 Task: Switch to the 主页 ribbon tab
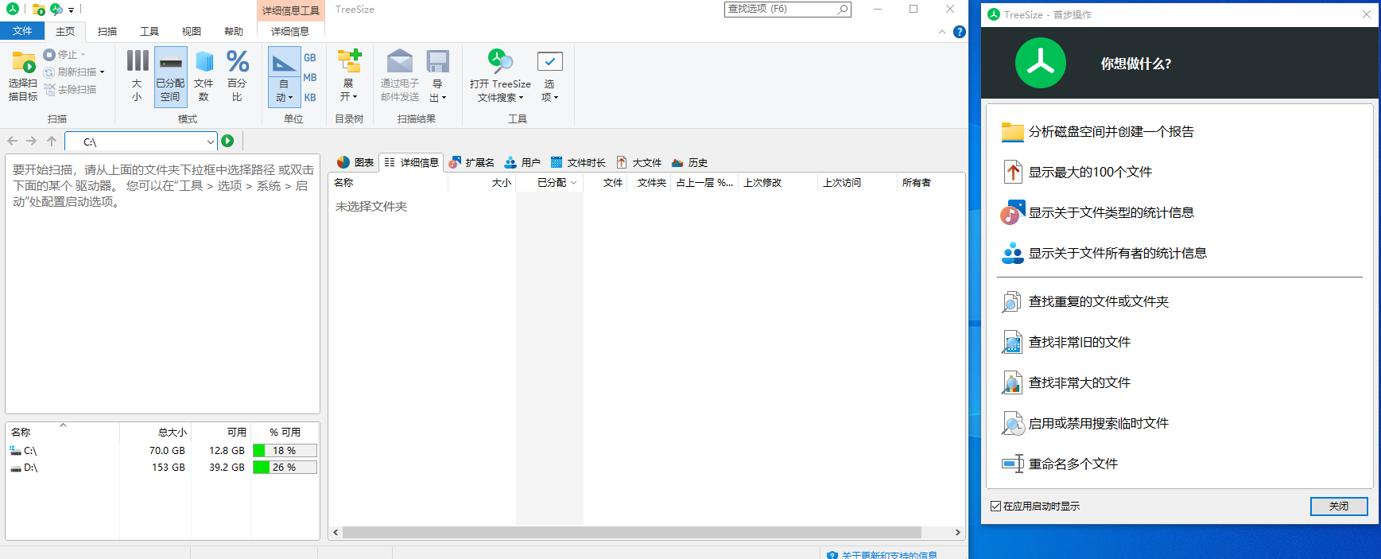[x=65, y=32]
